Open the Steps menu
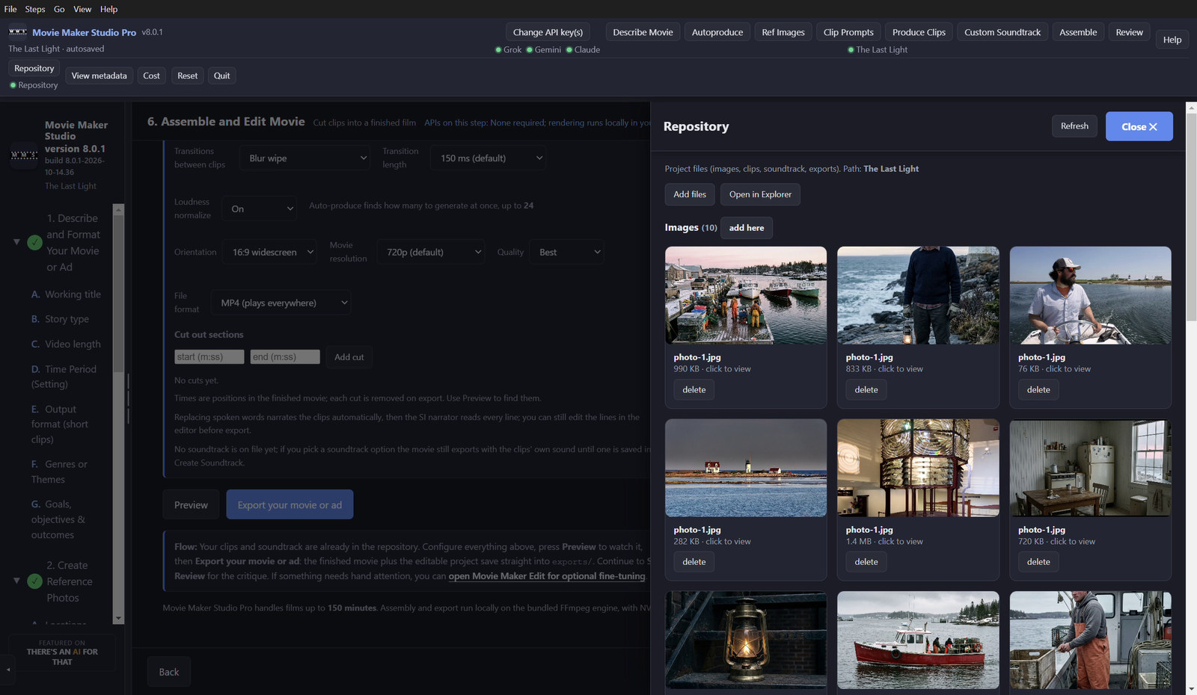This screenshot has height=695, width=1197. (x=35, y=9)
